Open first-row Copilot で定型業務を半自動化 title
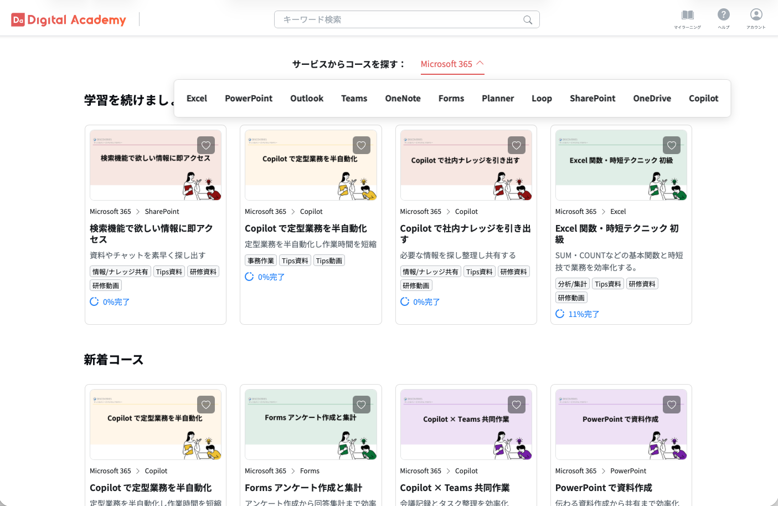Image resolution: width=778 pixels, height=506 pixels. pos(306,228)
